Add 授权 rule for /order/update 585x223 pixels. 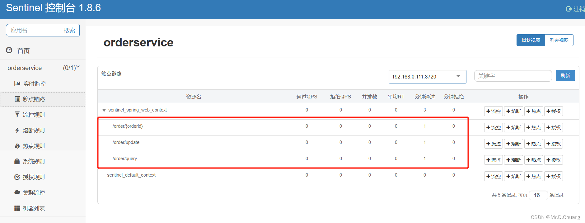pos(553,144)
